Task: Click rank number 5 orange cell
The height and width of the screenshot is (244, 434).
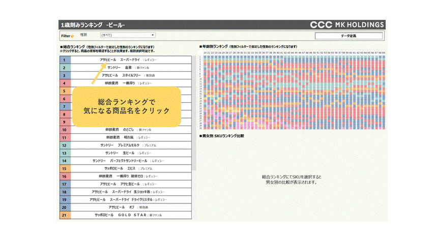Action: tap(65, 91)
